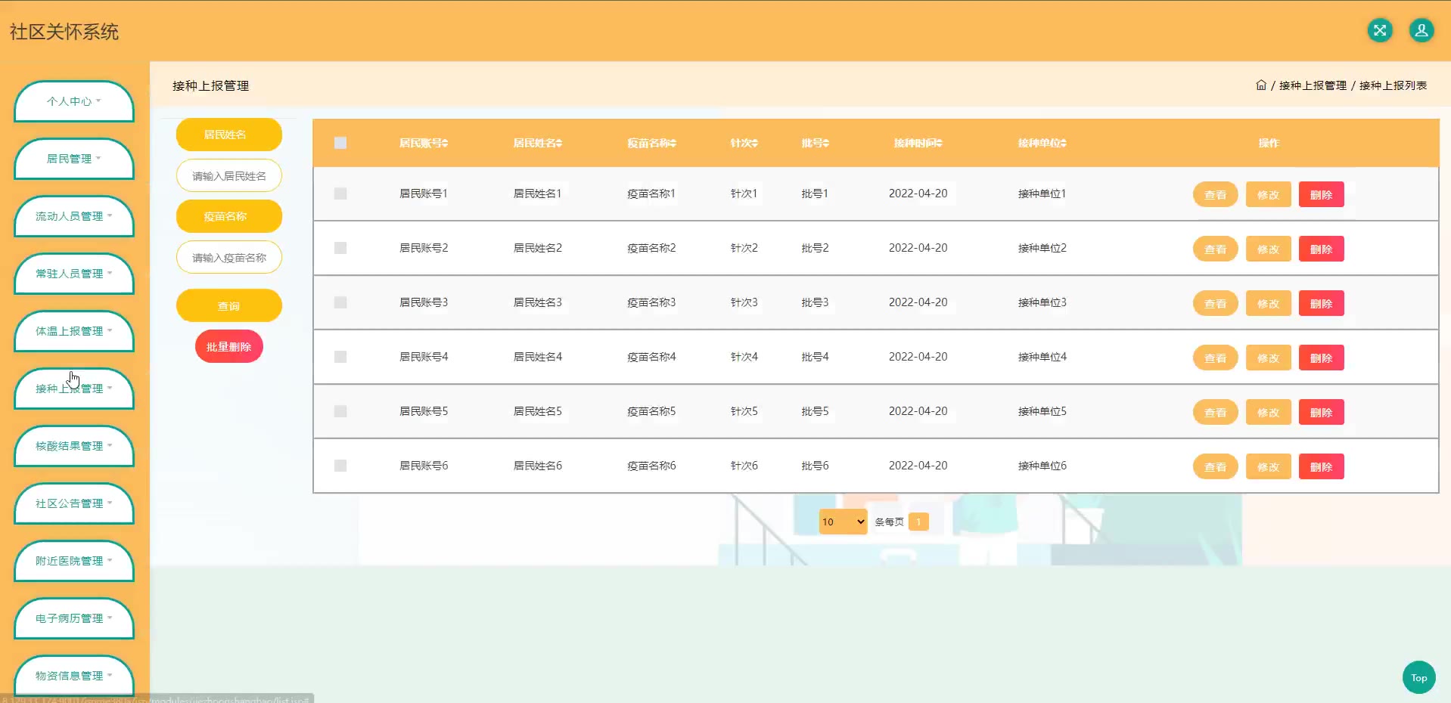Screen dimensions: 1451x703
Task: Delete the row for 居民账号3
Action: (x=1321, y=303)
